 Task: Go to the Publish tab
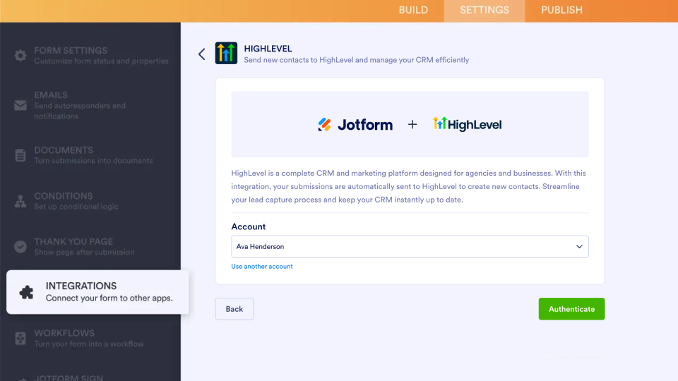click(x=561, y=10)
